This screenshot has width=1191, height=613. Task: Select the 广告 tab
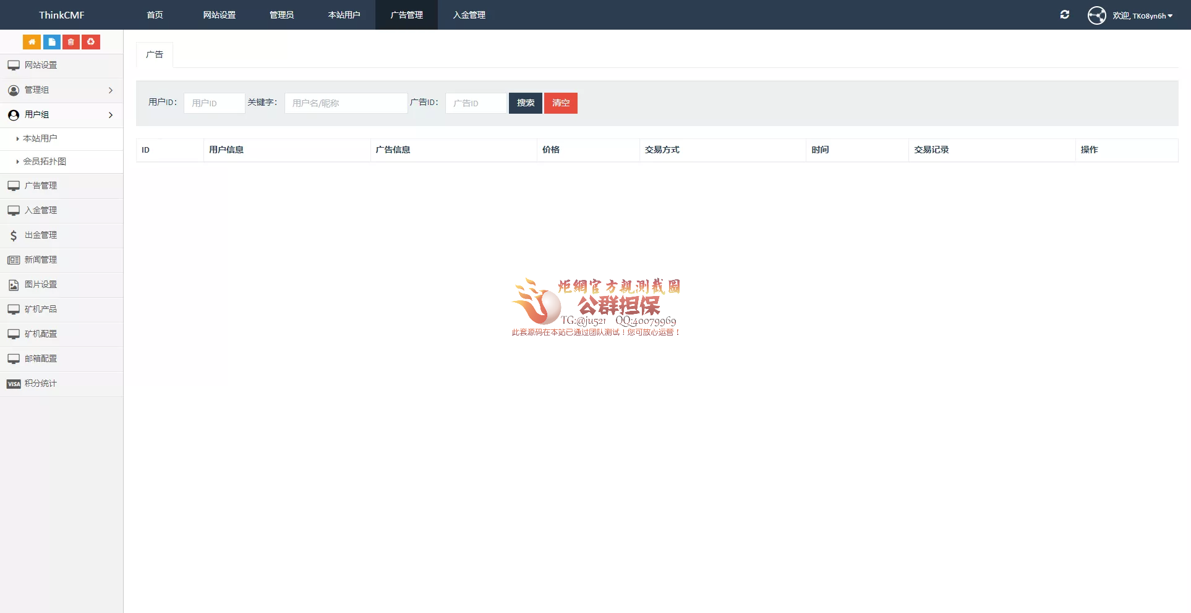(155, 55)
